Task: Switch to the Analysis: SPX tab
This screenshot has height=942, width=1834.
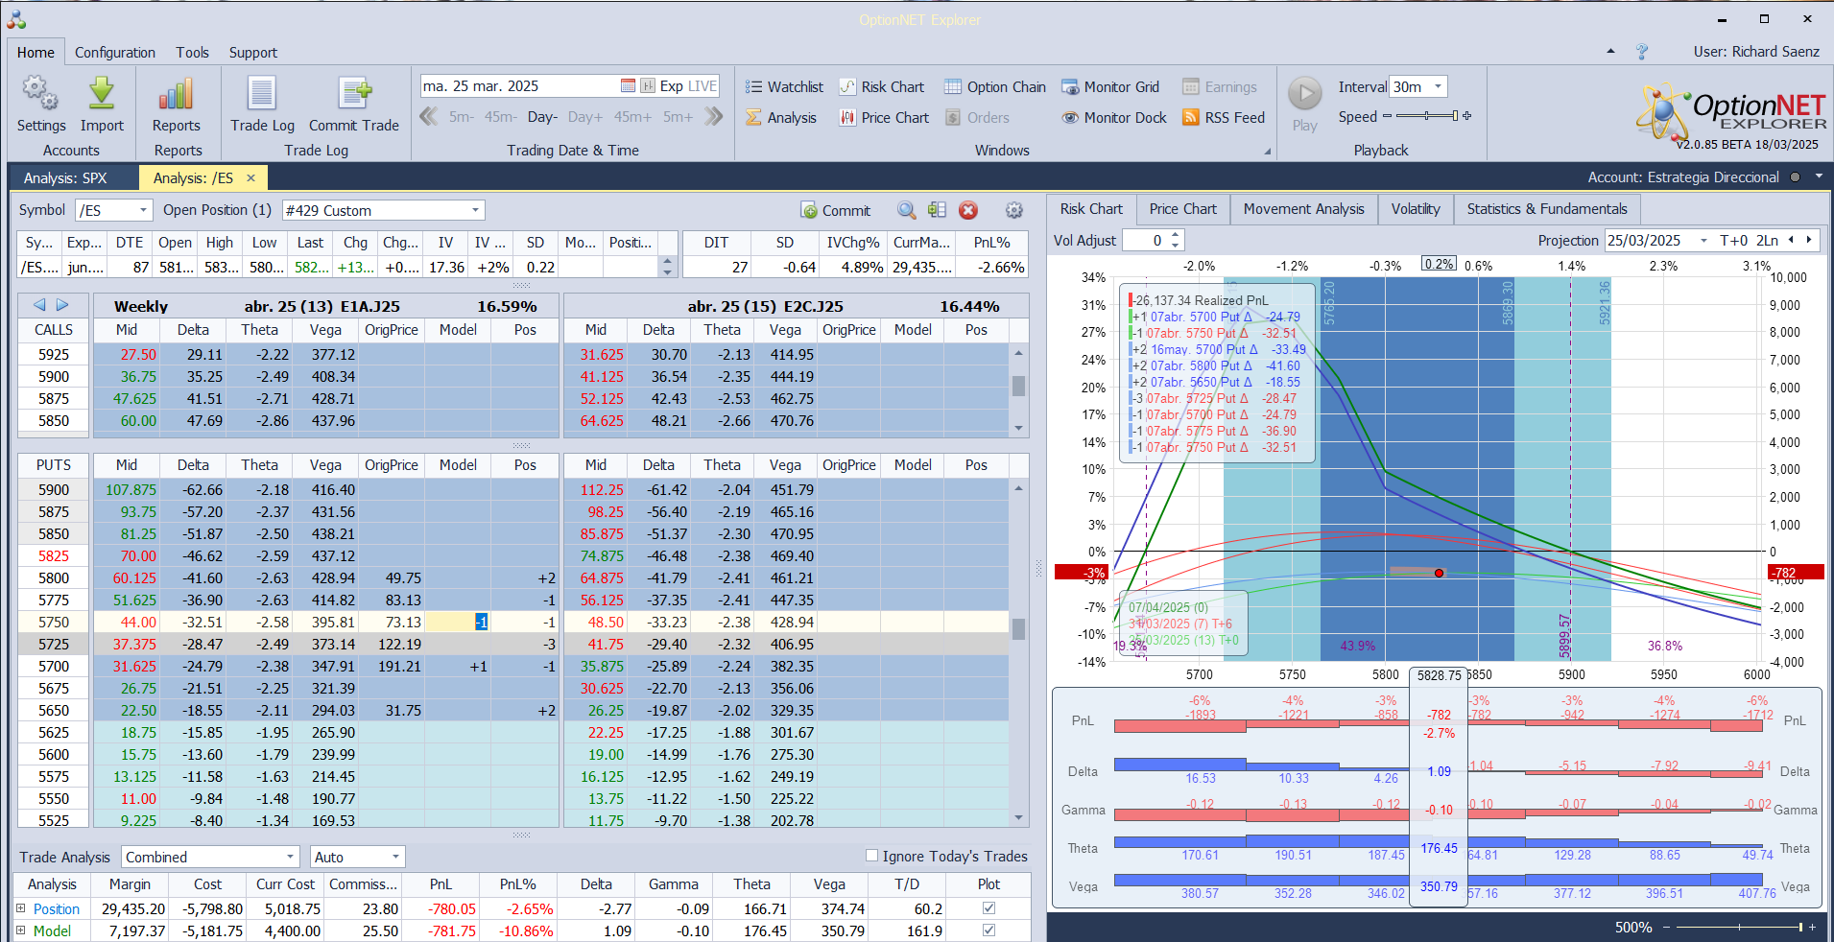Action: pos(65,177)
